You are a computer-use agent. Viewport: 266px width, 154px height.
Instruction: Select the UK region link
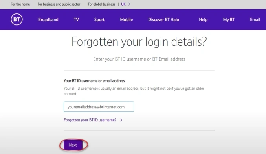pos(123,4)
